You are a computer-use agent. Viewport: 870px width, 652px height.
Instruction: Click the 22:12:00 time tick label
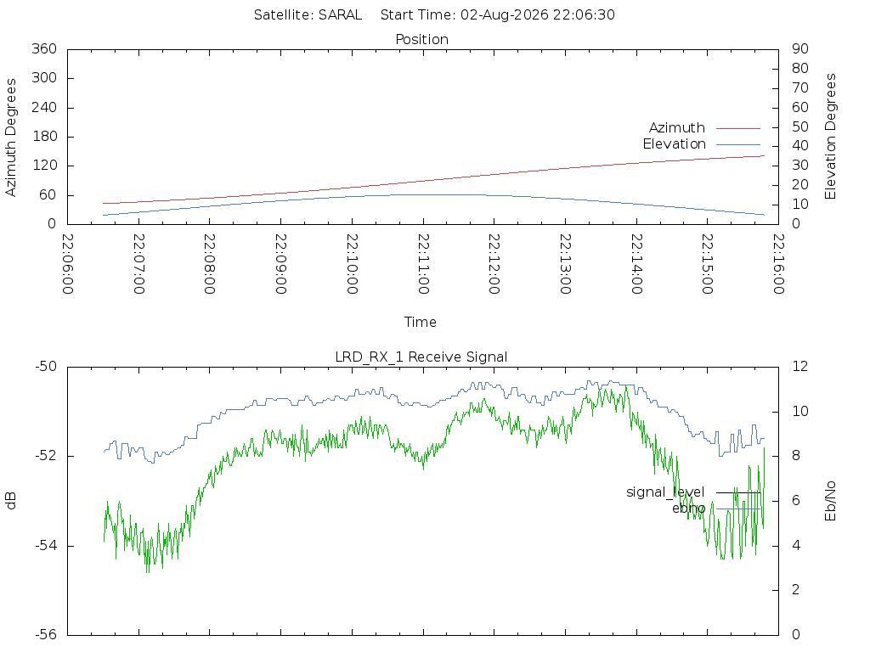tap(494, 264)
